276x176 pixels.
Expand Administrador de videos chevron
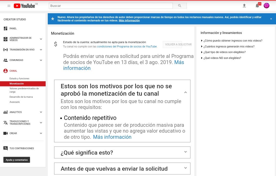[41, 39]
